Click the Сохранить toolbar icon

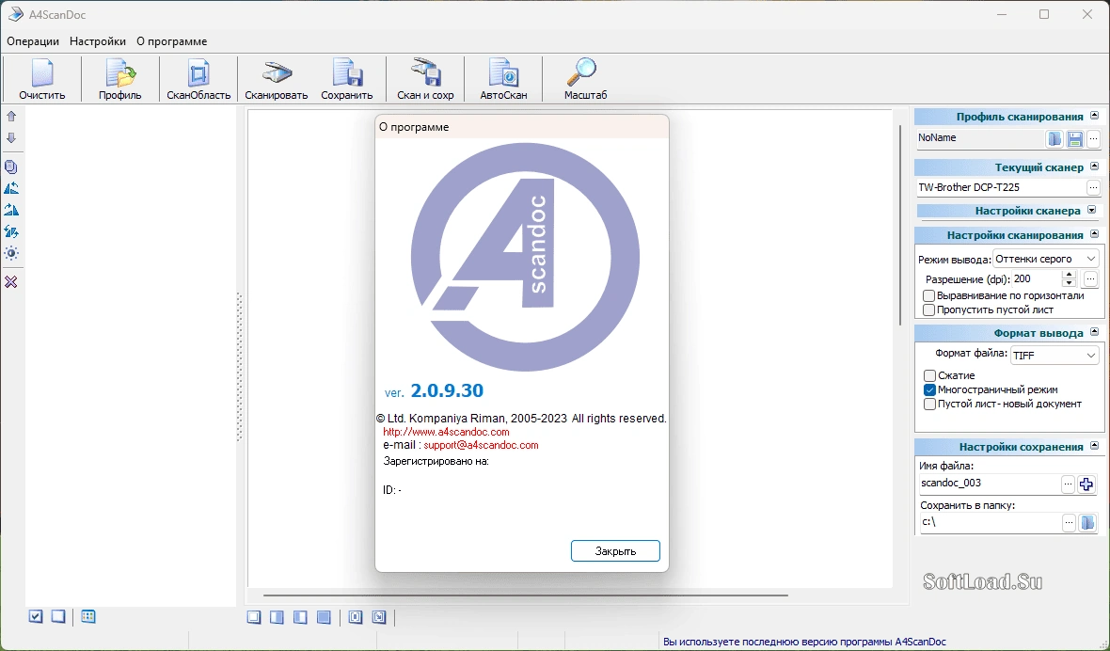tap(347, 79)
